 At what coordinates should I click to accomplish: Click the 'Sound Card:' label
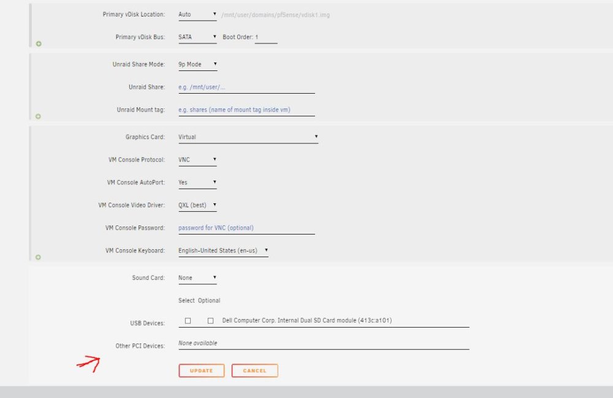(148, 278)
